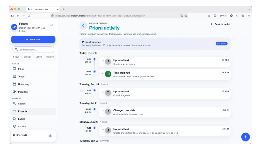Open the Important view in sidebar
This screenshot has width=261, height=155.
[33, 92]
